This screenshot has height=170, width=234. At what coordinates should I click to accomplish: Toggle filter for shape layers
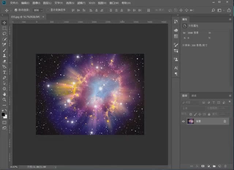pos(219,103)
